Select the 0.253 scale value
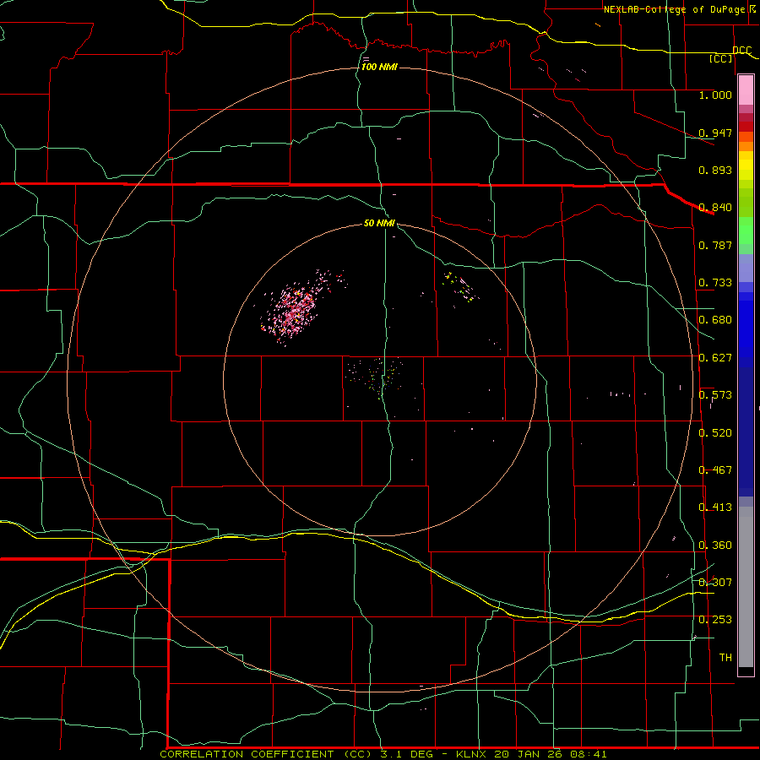760x760 pixels. pos(715,620)
